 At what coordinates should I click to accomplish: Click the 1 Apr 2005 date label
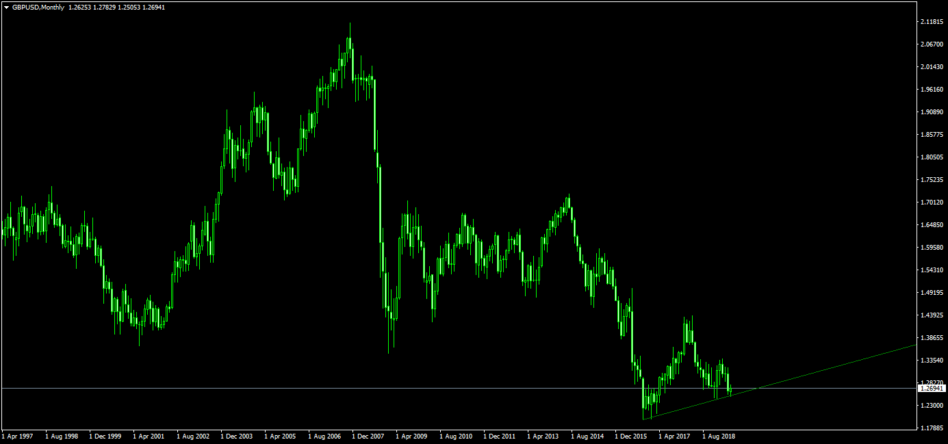pyautogui.click(x=281, y=435)
